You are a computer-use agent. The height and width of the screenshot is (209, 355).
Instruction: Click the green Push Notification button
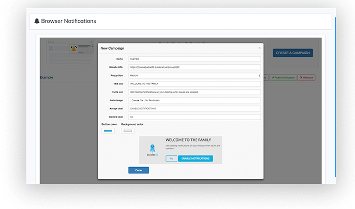coord(282,78)
